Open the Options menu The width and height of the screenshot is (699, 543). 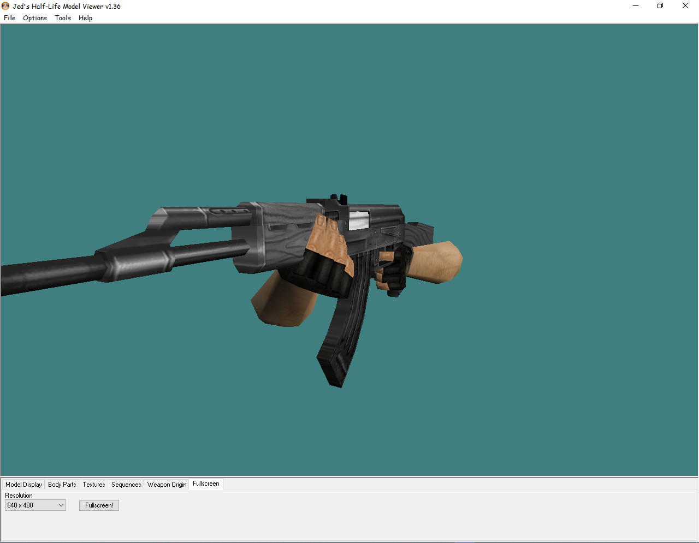pos(35,18)
